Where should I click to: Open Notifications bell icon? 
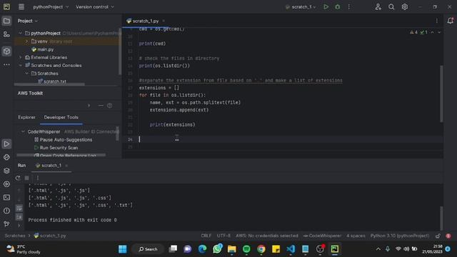[x=450, y=21]
